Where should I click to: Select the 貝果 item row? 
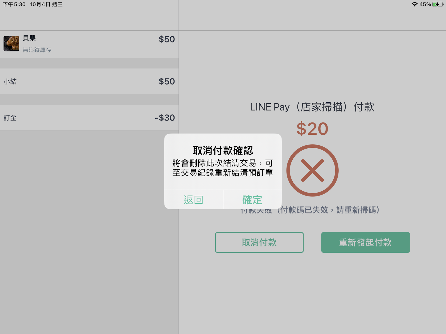coord(89,44)
